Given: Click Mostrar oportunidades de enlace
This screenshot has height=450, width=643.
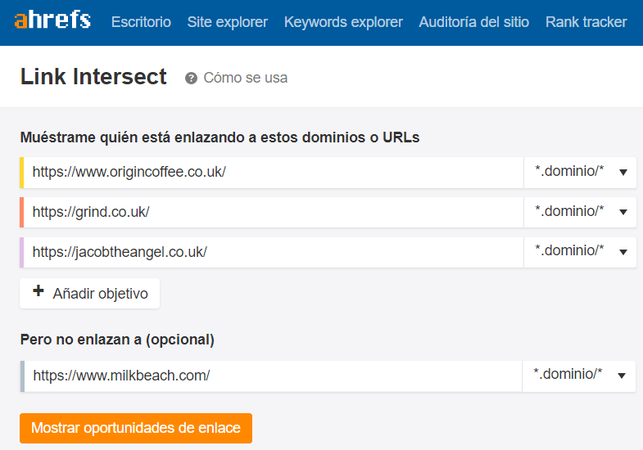Looking at the screenshot, I should point(136,428).
